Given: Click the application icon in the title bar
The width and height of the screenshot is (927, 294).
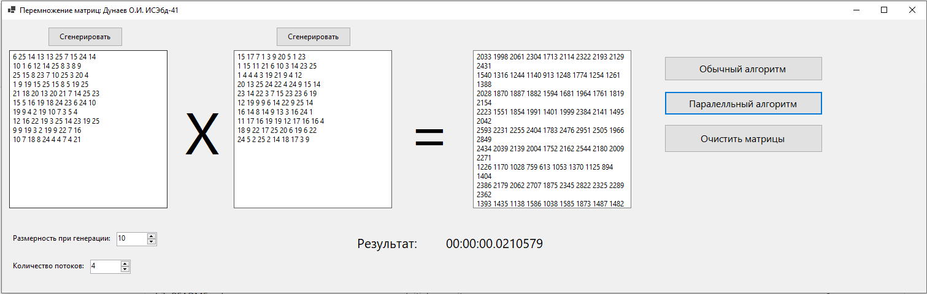Looking at the screenshot, I should [x=12, y=10].
